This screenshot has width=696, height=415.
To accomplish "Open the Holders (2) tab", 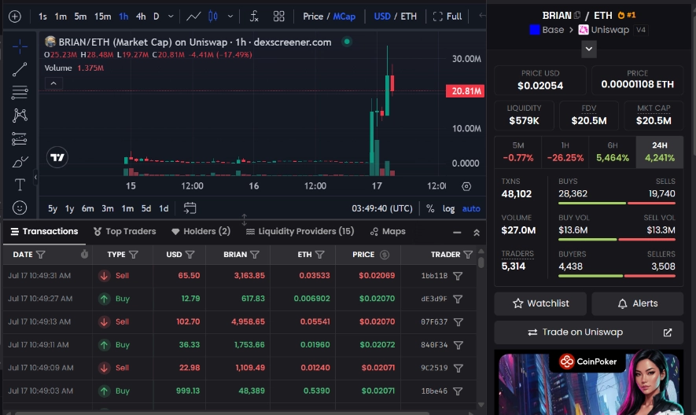I will point(201,231).
